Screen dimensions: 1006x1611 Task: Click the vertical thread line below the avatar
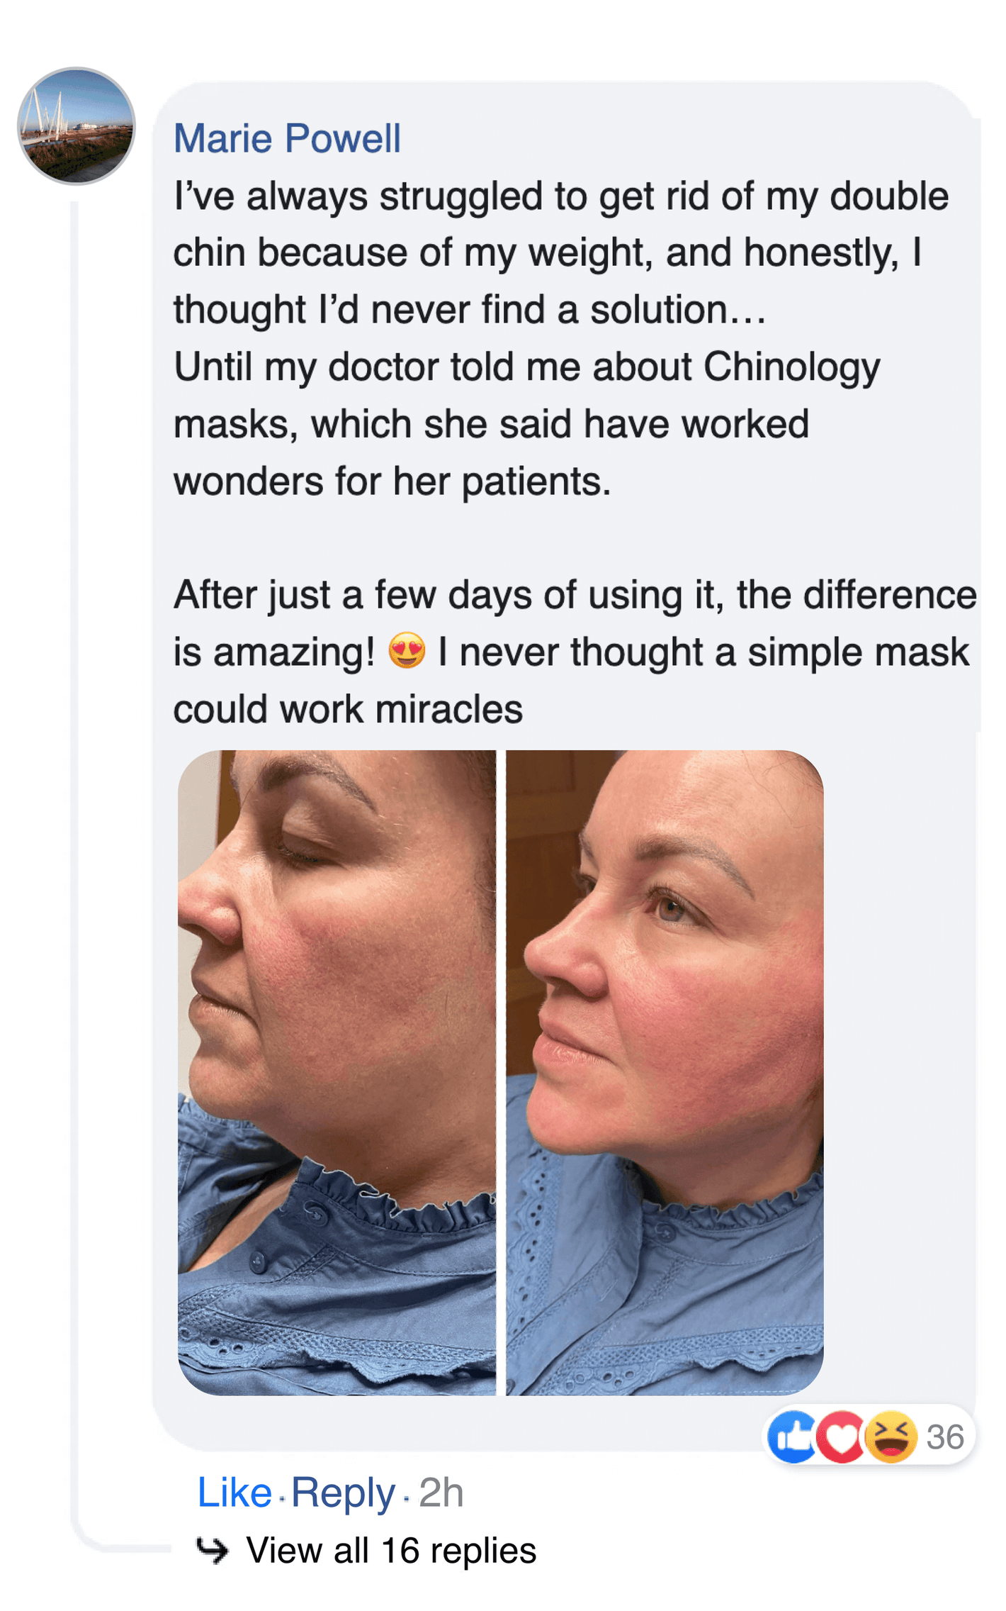pyautogui.click(x=74, y=851)
